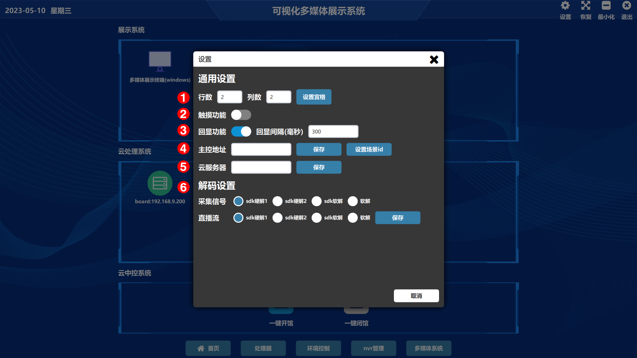Viewport: 637px width, 358px height.
Task: Click the 恢复 restore icon
Action: tap(586, 6)
